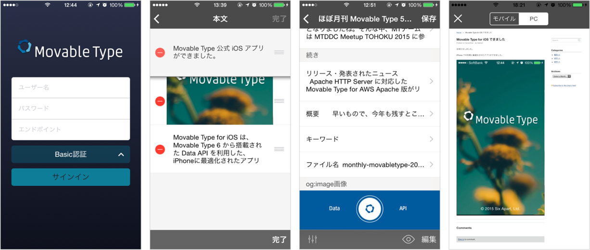Screen dimensions: 590x250
Task: Click the Sign in link under Comments
Action: 461,239
